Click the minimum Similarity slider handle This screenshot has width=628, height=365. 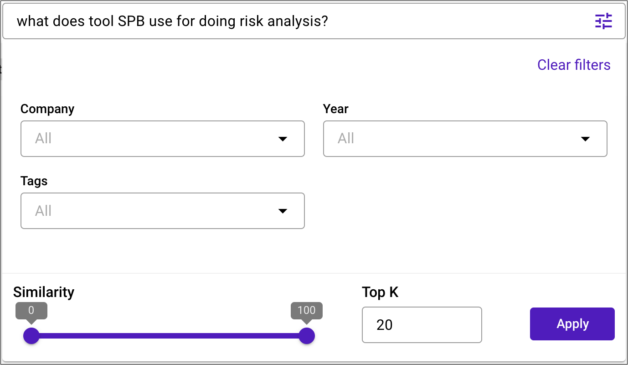[31, 336]
